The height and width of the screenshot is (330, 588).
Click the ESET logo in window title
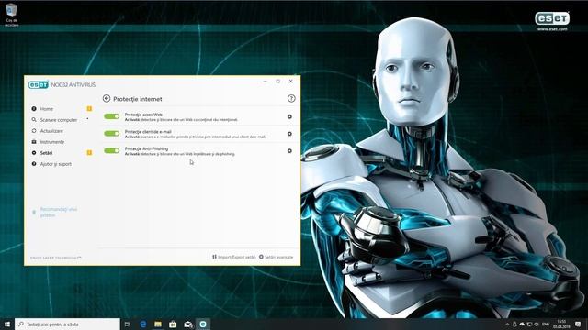[x=39, y=85]
